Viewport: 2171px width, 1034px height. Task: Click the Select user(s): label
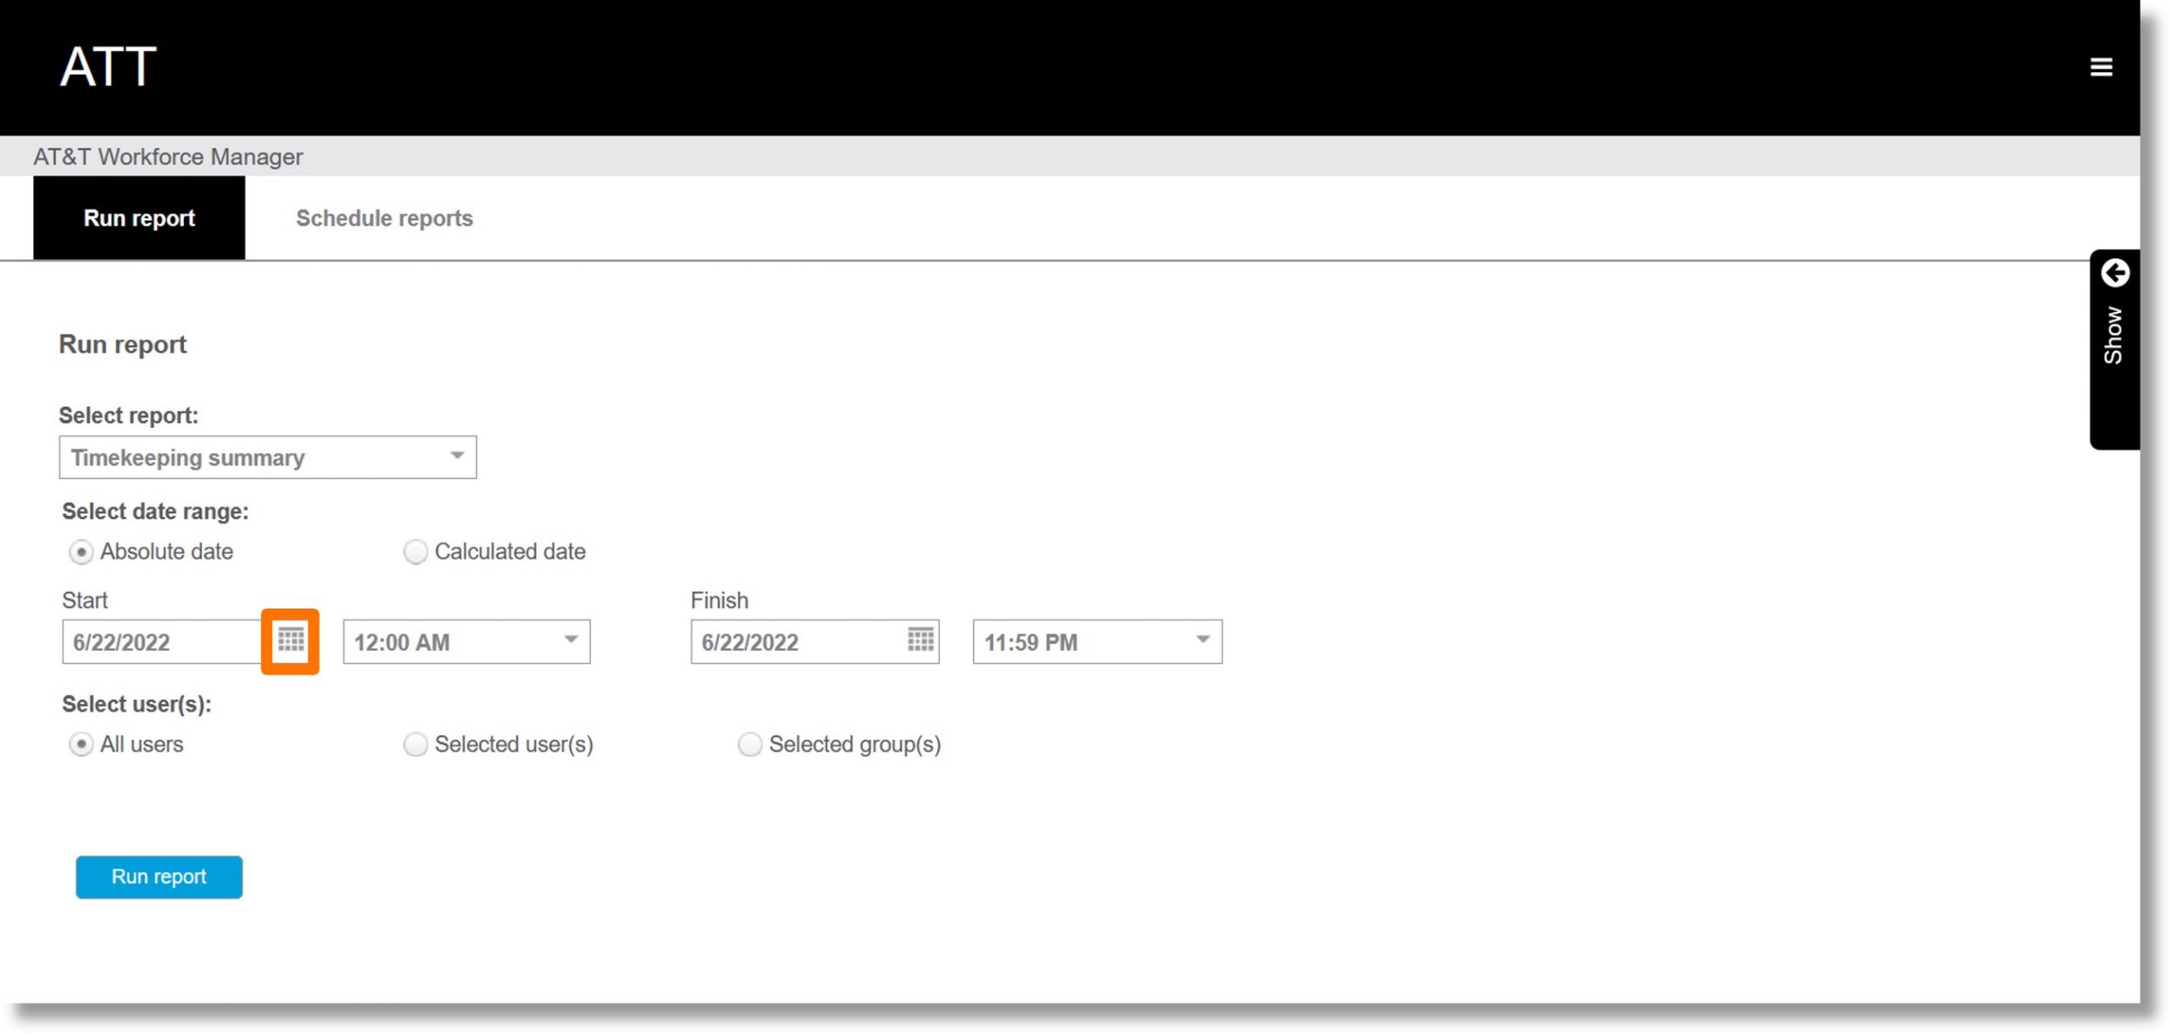(x=137, y=704)
